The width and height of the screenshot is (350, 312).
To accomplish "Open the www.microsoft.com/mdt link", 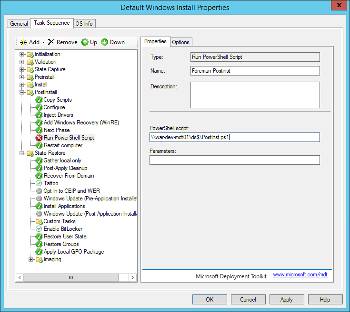I will [300, 275].
